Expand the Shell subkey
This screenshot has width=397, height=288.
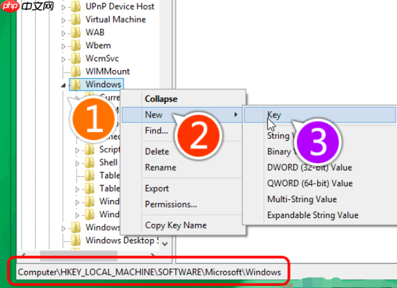[77, 163]
